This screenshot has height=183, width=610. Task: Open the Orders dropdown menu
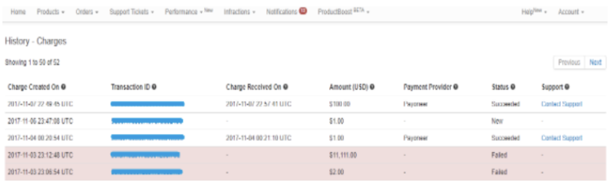point(87,12)
